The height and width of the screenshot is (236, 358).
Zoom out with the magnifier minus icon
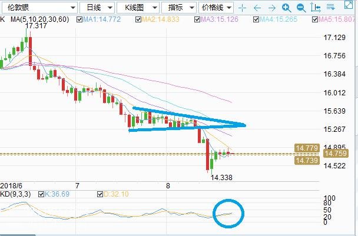point(301,8)
